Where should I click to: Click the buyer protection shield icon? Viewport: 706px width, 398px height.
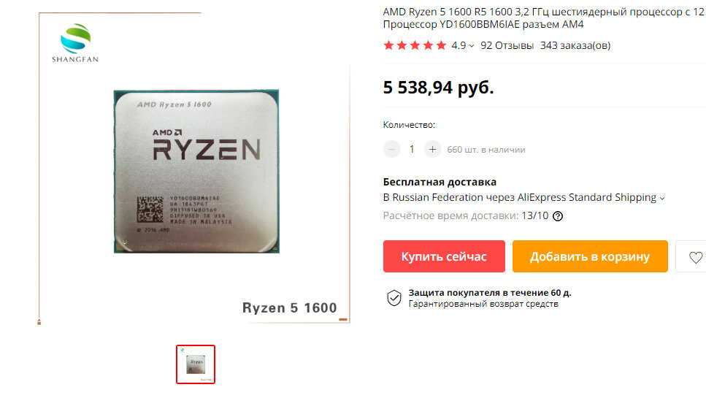pos(394,298)
